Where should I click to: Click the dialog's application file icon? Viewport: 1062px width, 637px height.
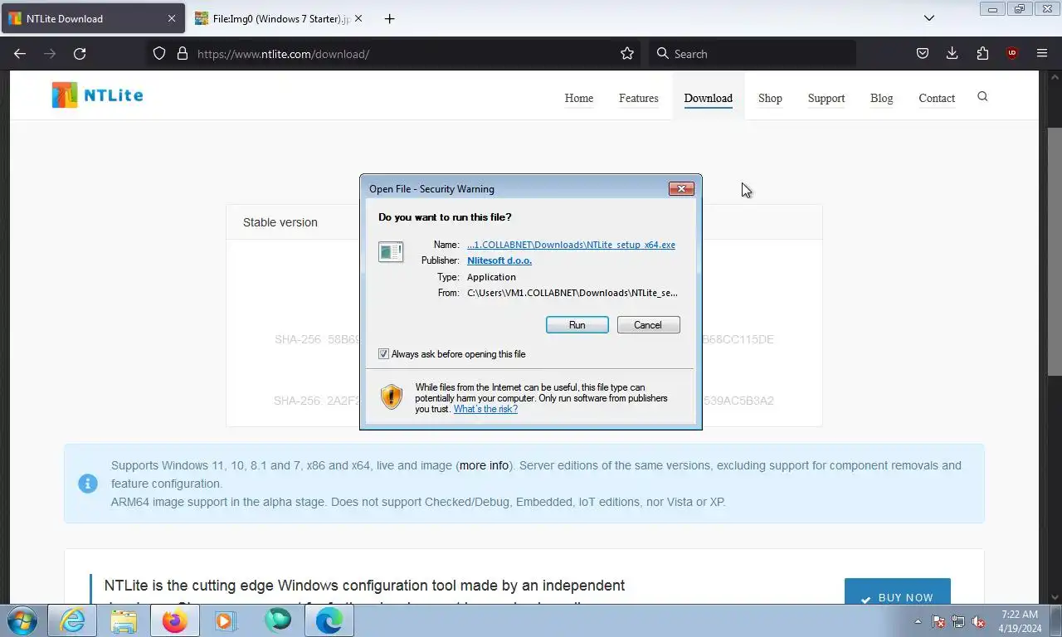[x=391, y=251]
